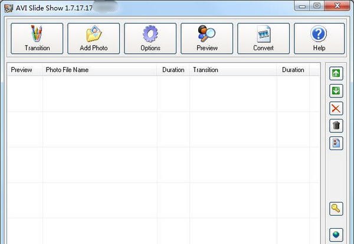Click the AVI Slide Show title bar app icon
Screen dimensions: 354x244
(9, 8)
